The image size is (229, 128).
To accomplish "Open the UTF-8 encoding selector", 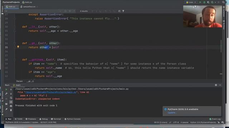I will (x=176, y=122).
